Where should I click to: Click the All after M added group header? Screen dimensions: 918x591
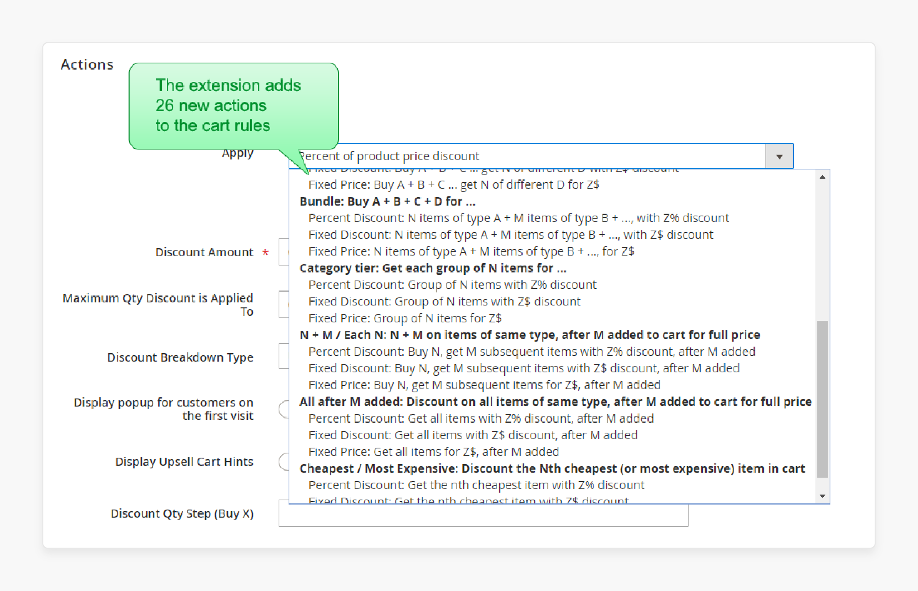[556, 402]
